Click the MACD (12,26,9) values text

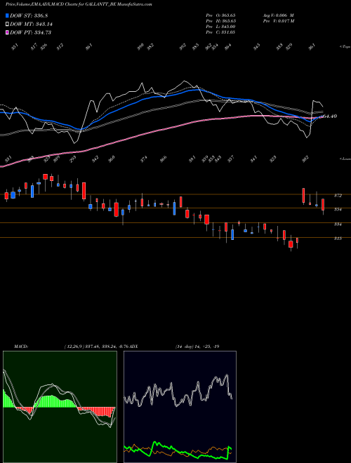point(98,347)
